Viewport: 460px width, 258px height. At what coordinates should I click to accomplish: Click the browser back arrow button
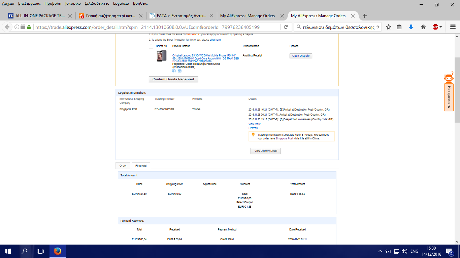pyautogui.click(x=7, y=27)
